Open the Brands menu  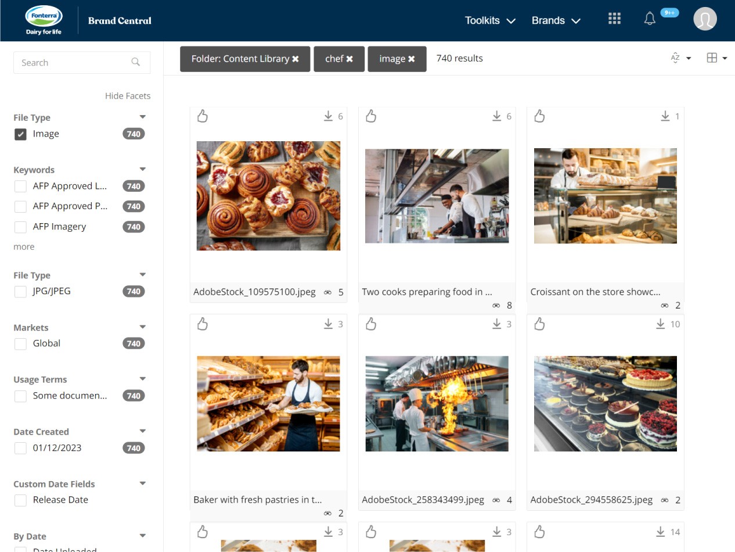coord(556,20)
